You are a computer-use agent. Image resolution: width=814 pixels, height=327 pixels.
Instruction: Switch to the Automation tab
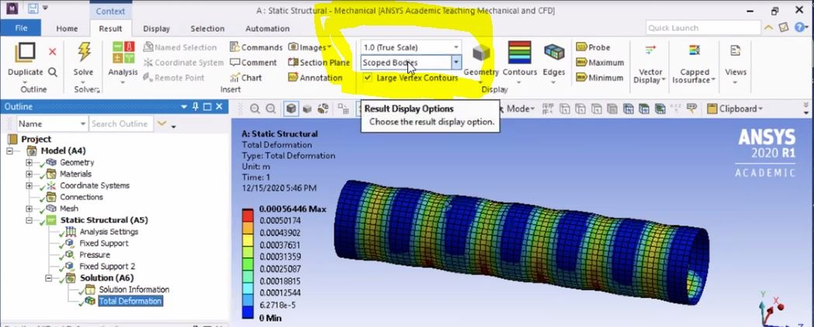pyautogui.click(x=268, y=29)
